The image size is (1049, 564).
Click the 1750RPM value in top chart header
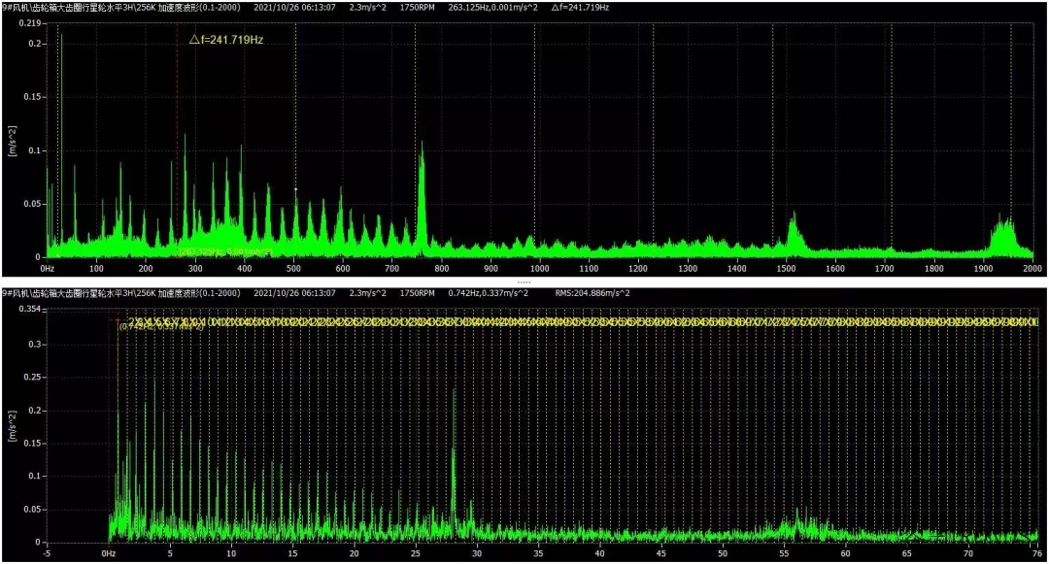tap(417, 8)
